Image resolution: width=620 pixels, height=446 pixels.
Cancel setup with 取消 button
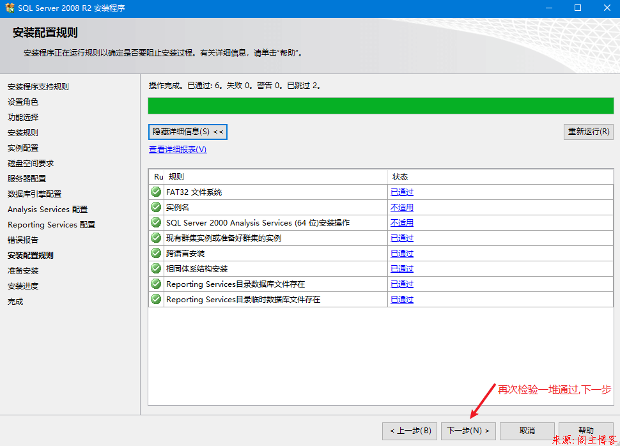pos(527,431)
